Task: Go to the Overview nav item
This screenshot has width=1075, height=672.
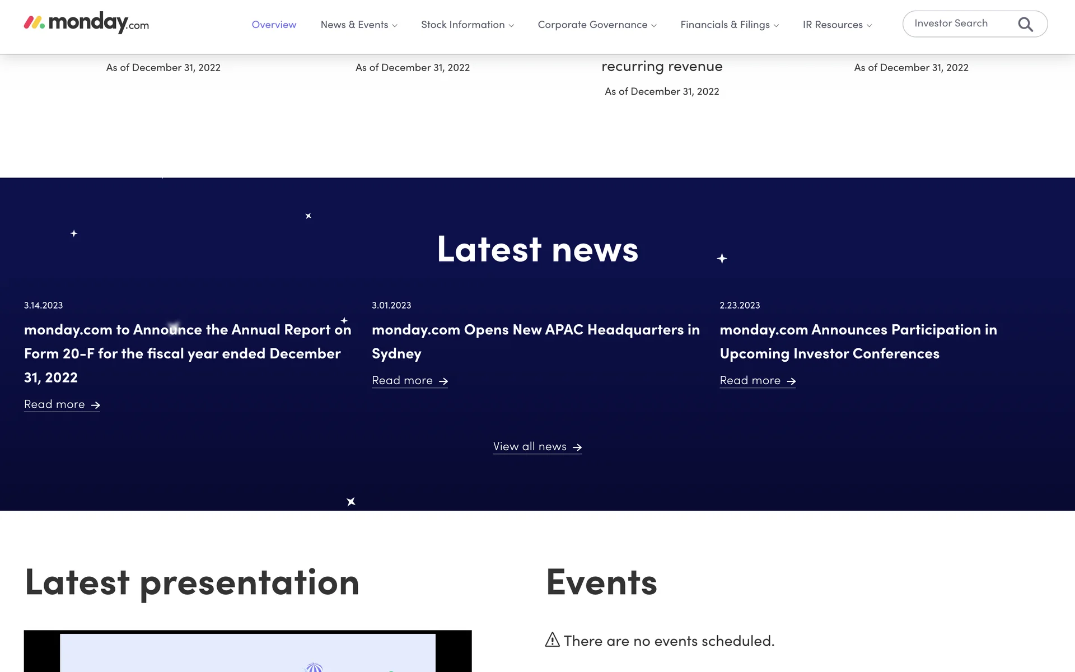Action: [274, 25]
